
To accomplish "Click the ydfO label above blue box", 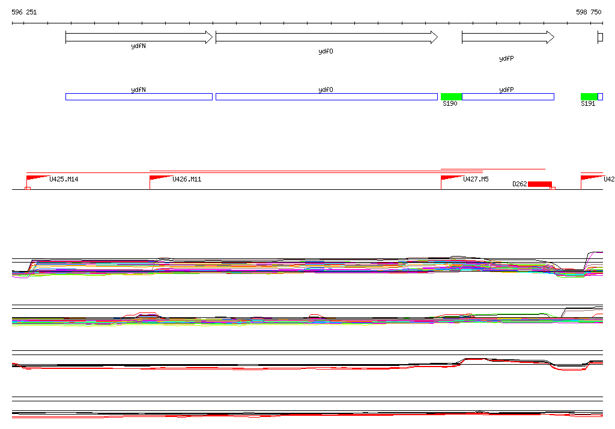I will point(326,90).
